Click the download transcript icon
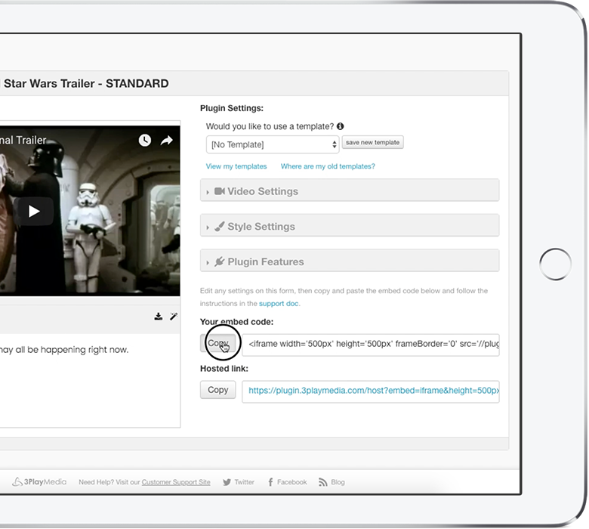589x529 pixels. click(x=159, y=317)
